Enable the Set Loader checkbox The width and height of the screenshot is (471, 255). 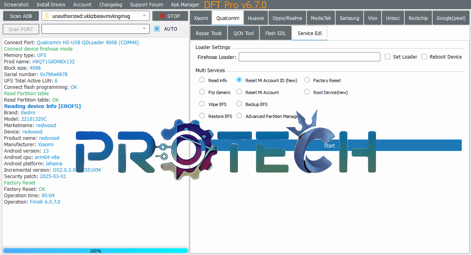click(x=388, y=57)
